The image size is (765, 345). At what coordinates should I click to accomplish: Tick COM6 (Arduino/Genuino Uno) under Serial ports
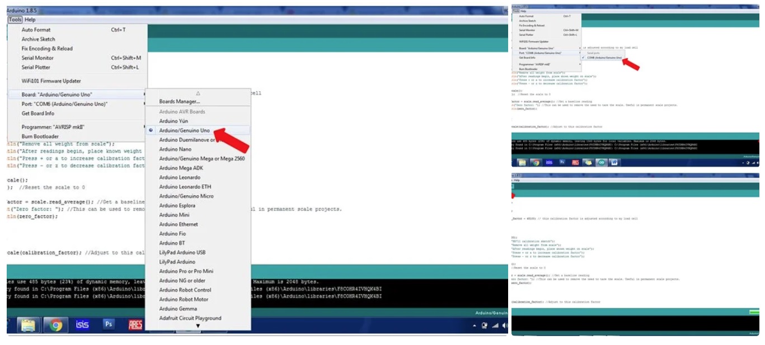point(602,58)
